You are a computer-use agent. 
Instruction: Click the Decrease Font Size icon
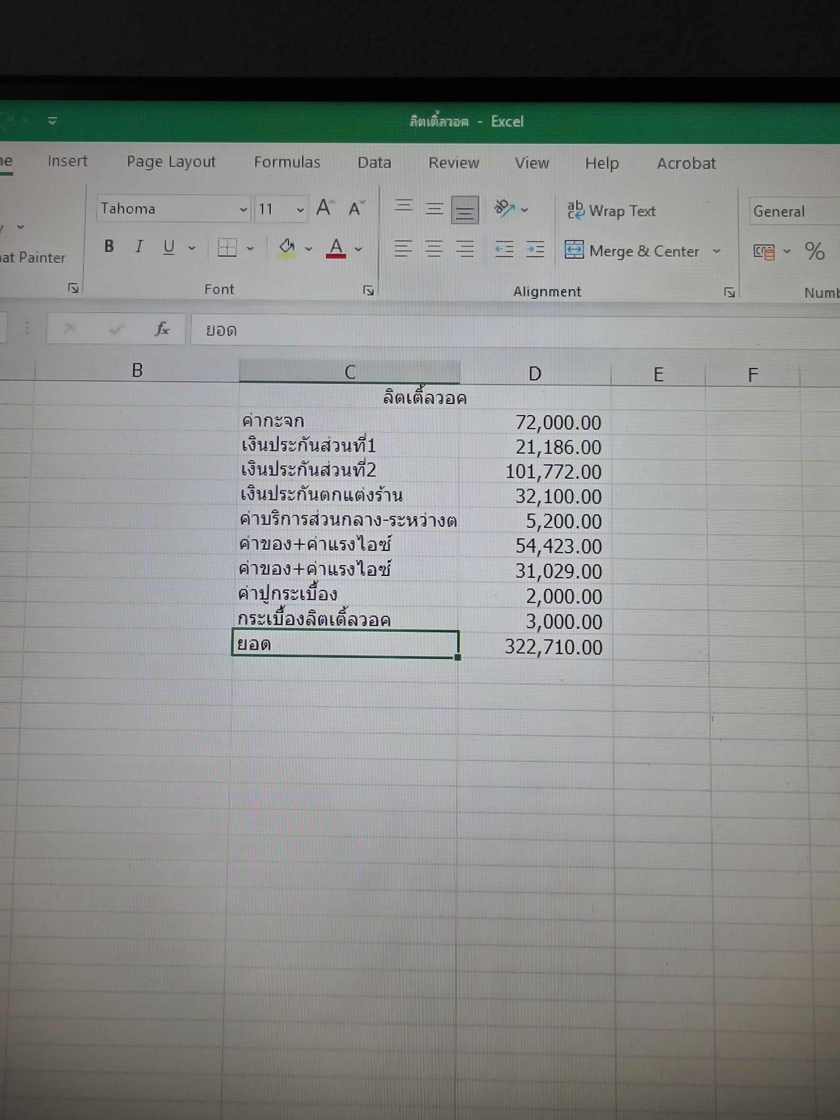[356, 208]
